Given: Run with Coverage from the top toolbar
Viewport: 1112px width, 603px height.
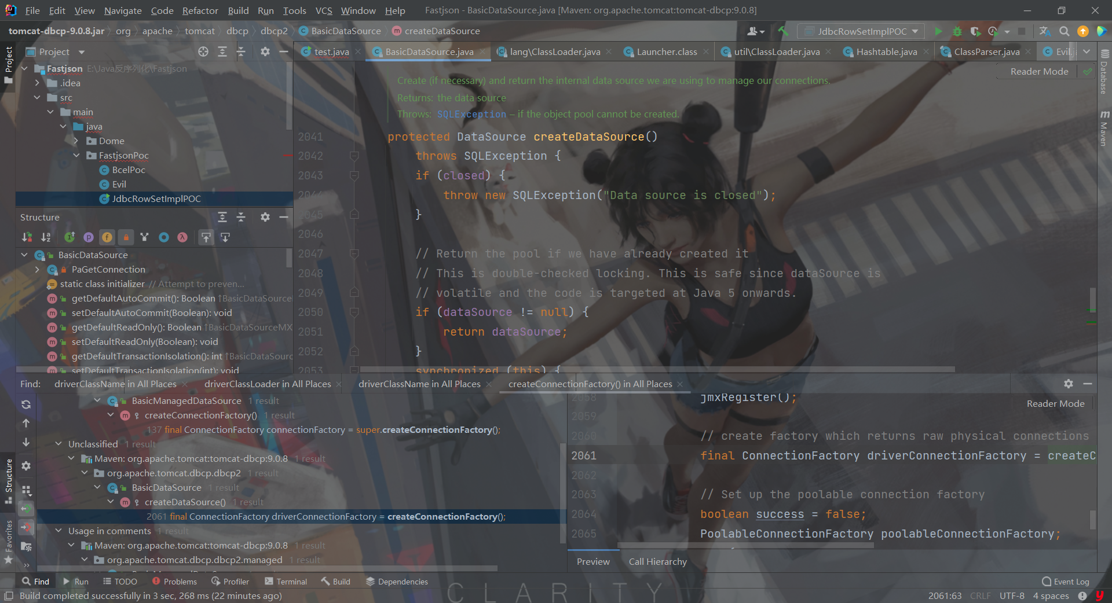Looking at the screenshot, I should click(975, 31).
